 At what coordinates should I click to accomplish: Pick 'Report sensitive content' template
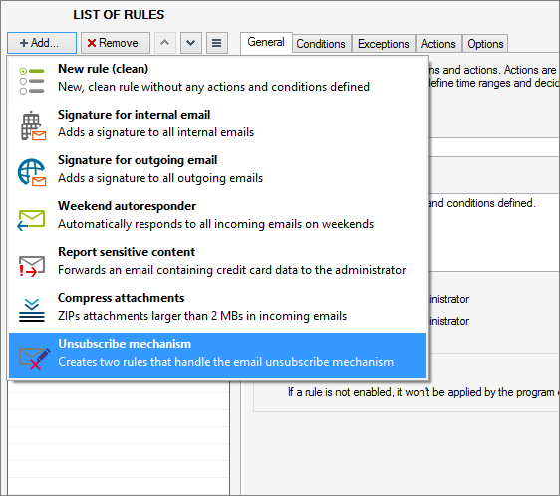(x=127, y=252)
